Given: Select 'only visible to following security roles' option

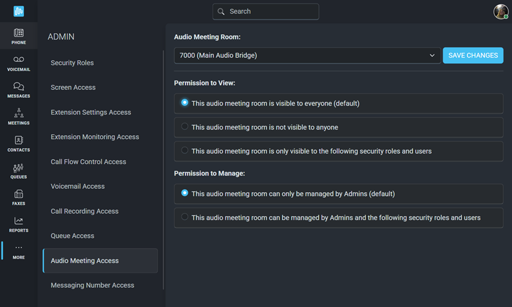Looking at the screenshot, I should (x=184, y=150).
